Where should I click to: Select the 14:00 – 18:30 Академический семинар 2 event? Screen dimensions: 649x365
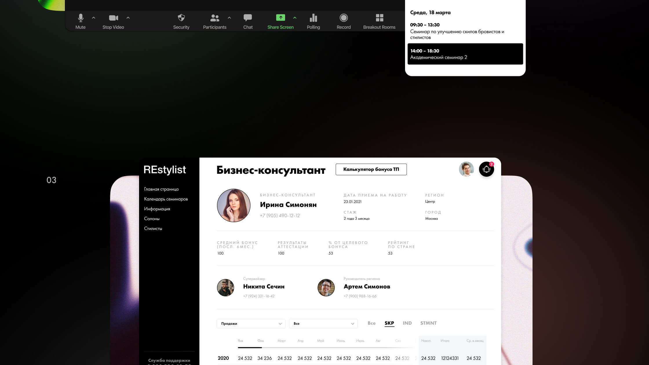coord(465,54)
